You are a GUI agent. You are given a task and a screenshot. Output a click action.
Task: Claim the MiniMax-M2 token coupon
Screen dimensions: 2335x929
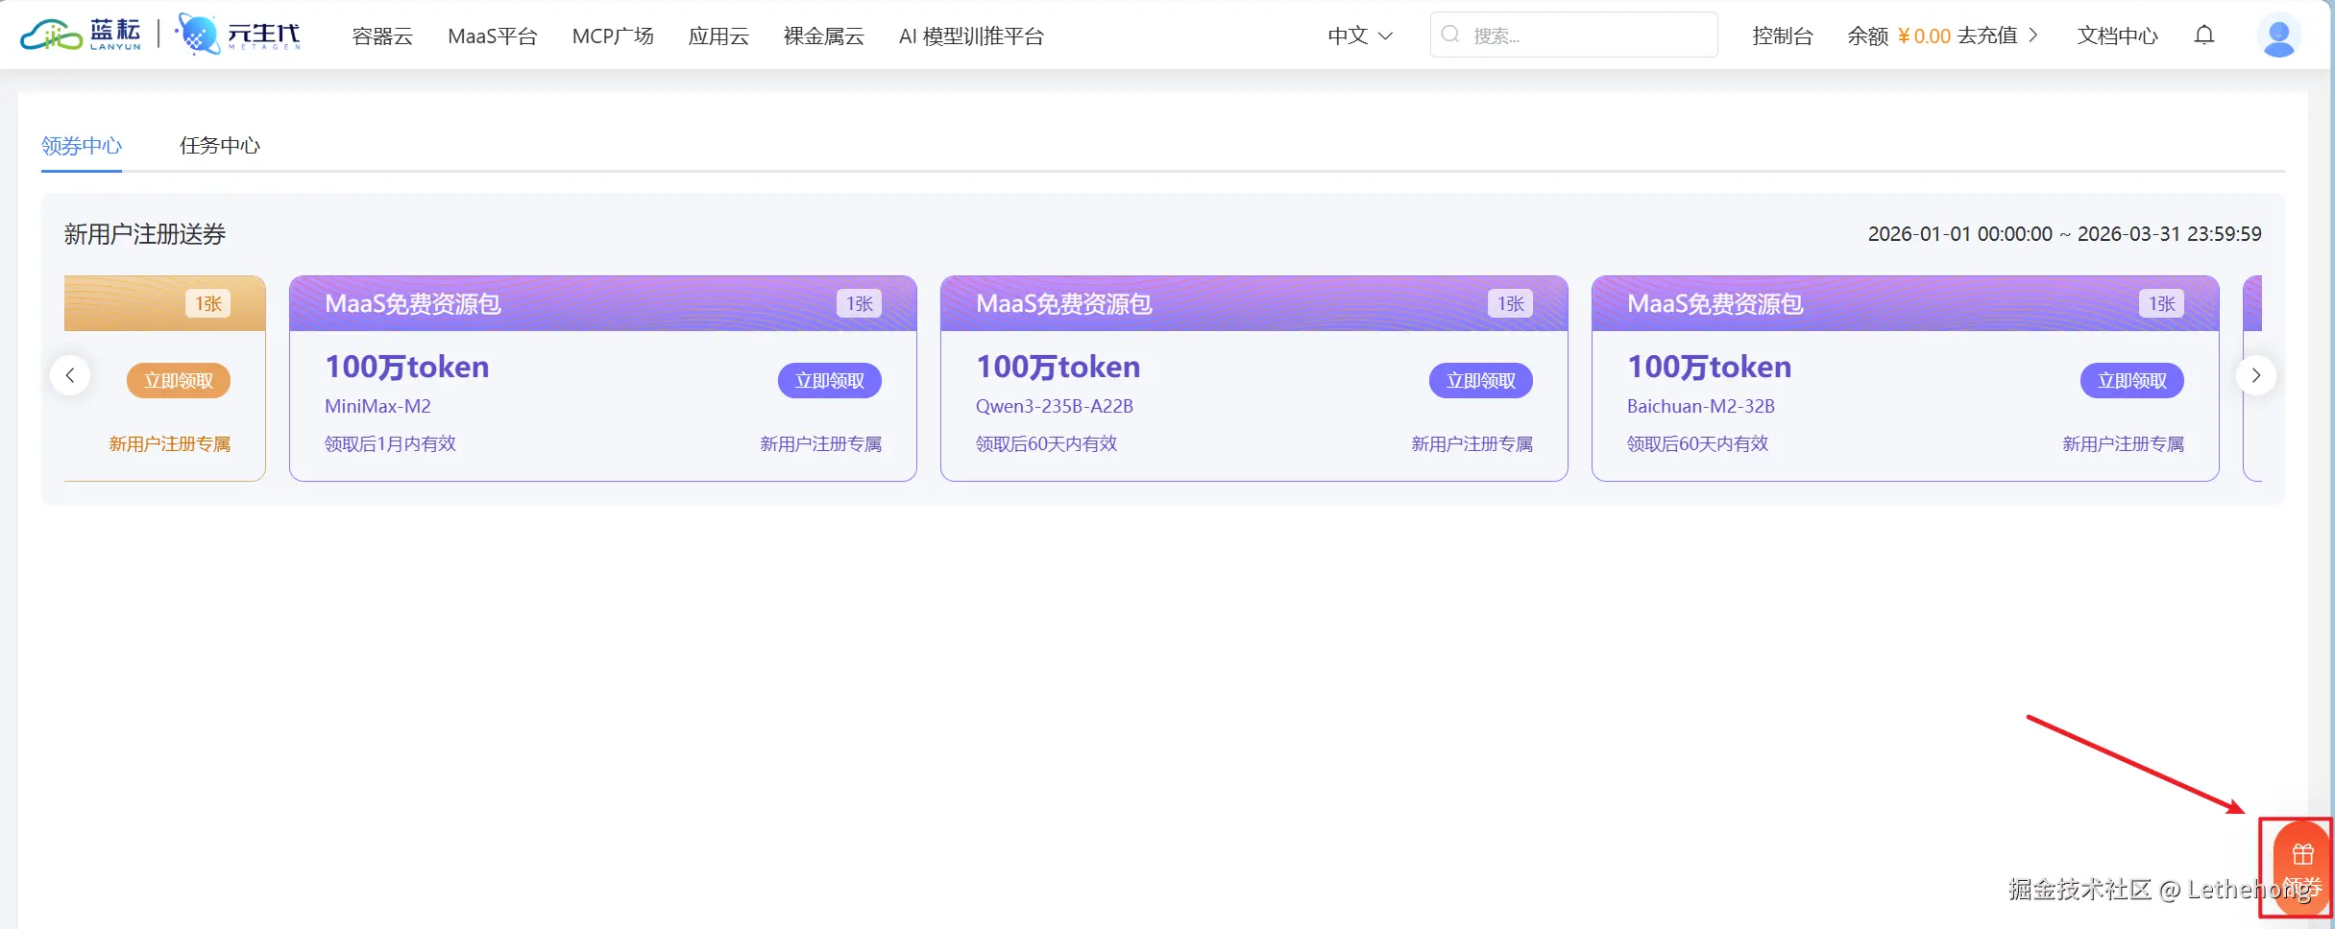[830, 381]
